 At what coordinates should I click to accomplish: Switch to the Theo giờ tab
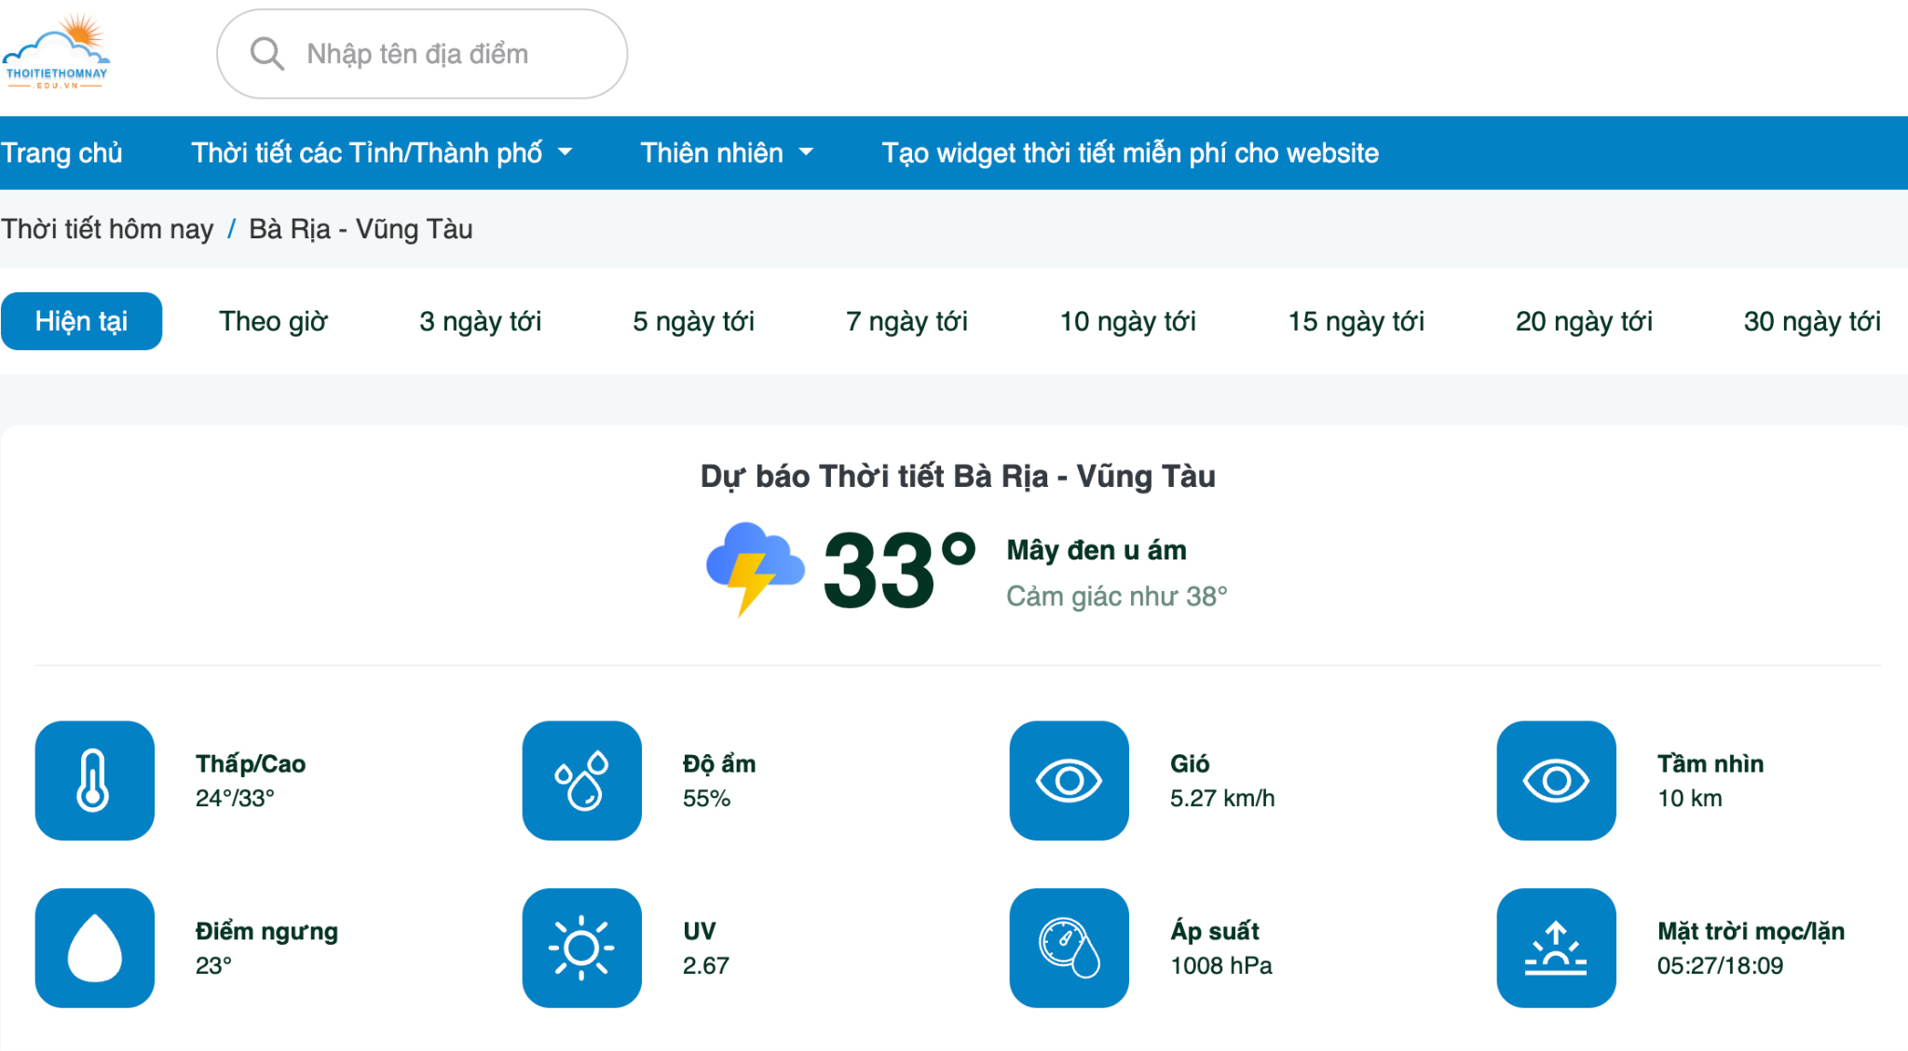coord(273,321)
